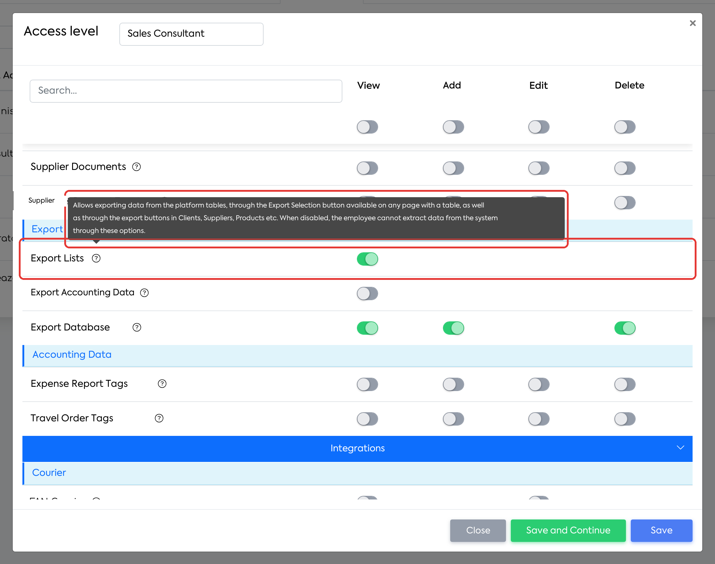The height and width of the screenshot is (564, 715).
Task: Enable the Export Accounting Data View toggle
Action: tap(367, 293)
